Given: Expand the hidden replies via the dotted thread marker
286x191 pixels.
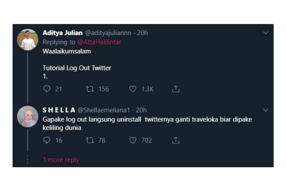Looking at the screenshot, I should point(27,158).
